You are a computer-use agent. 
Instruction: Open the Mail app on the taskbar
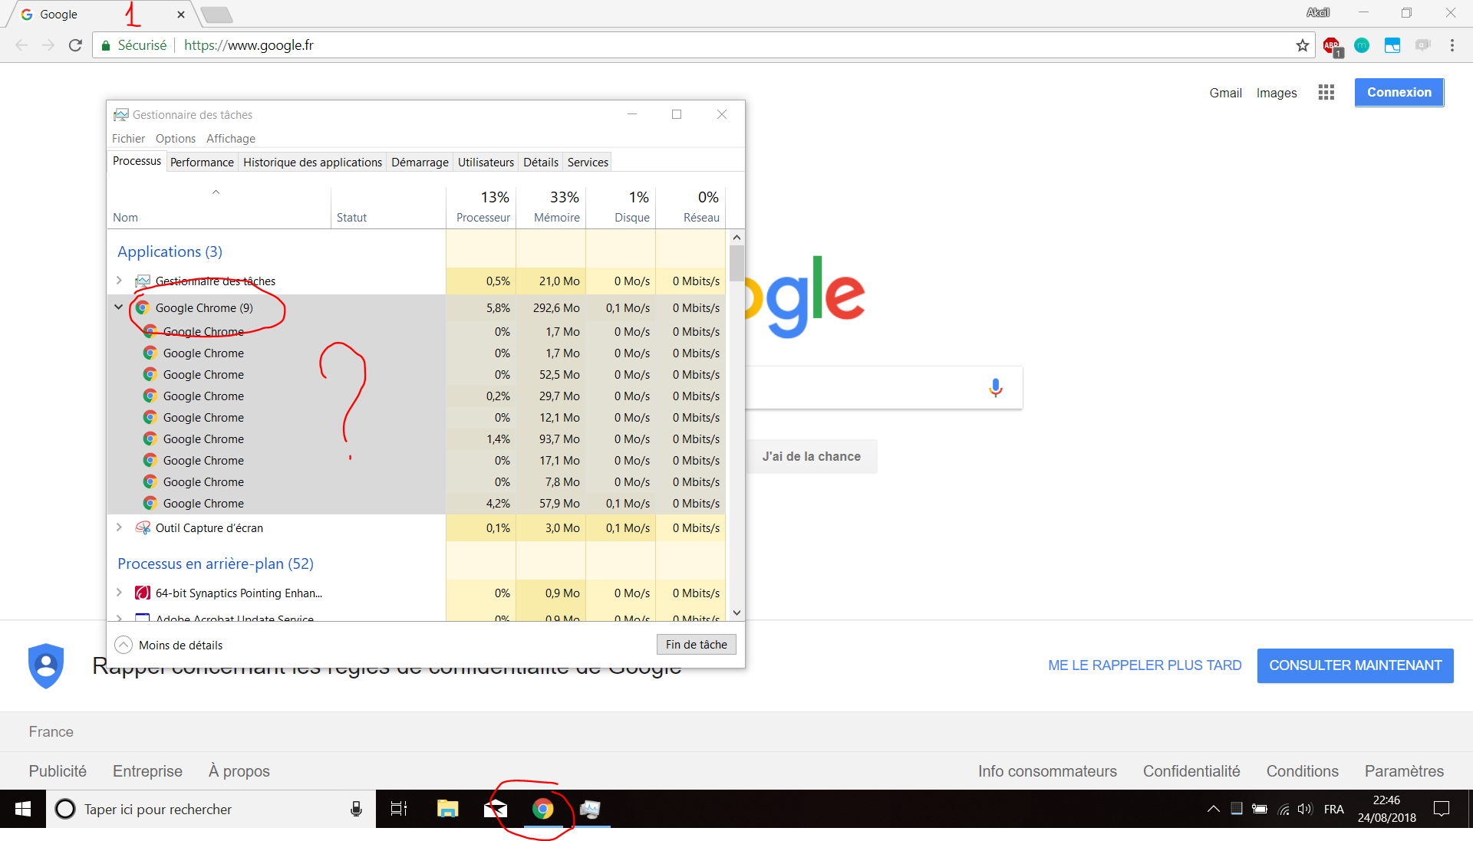[496, 809]
